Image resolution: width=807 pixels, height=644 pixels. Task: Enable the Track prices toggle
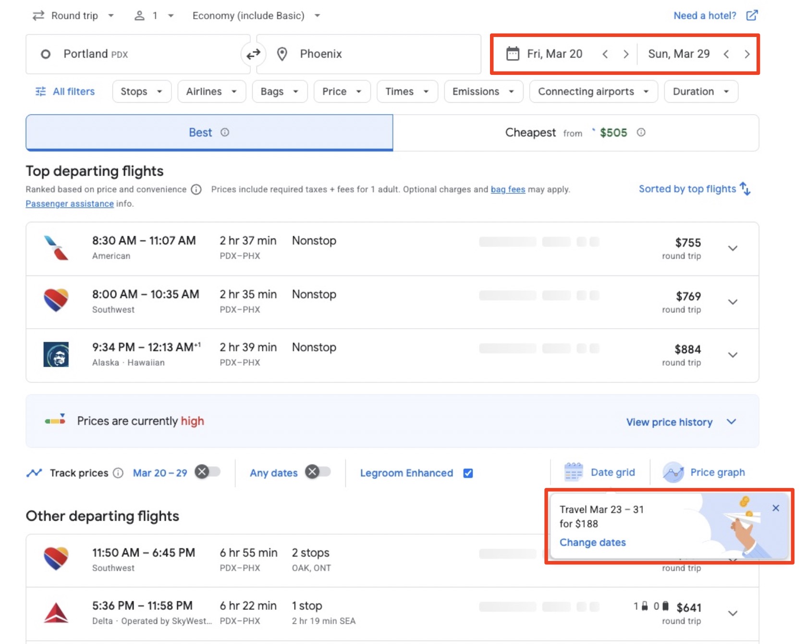[x=208, y=473]
